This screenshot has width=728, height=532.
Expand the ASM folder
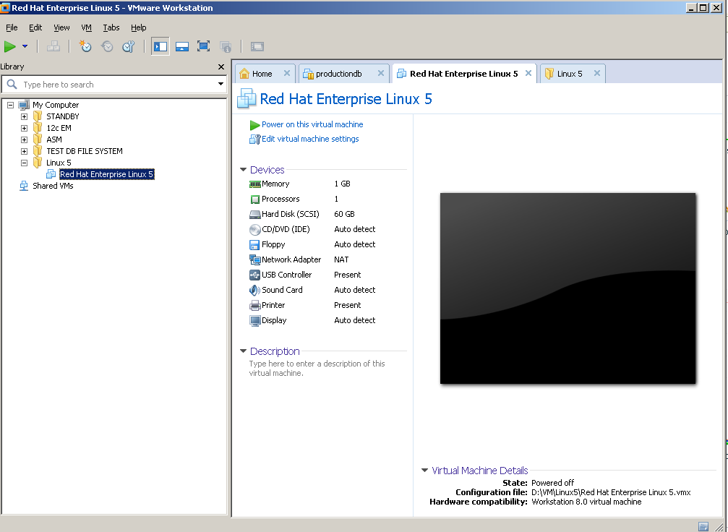click(x=24, y=140)
